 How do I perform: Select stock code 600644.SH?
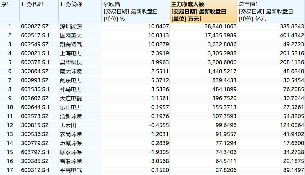pos(35,107)
